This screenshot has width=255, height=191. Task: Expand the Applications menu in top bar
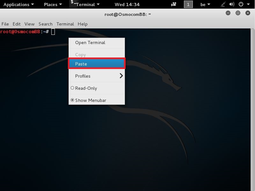coord(19,4)
